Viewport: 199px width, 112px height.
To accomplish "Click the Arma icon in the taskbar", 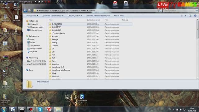I will tap(22, 109).
